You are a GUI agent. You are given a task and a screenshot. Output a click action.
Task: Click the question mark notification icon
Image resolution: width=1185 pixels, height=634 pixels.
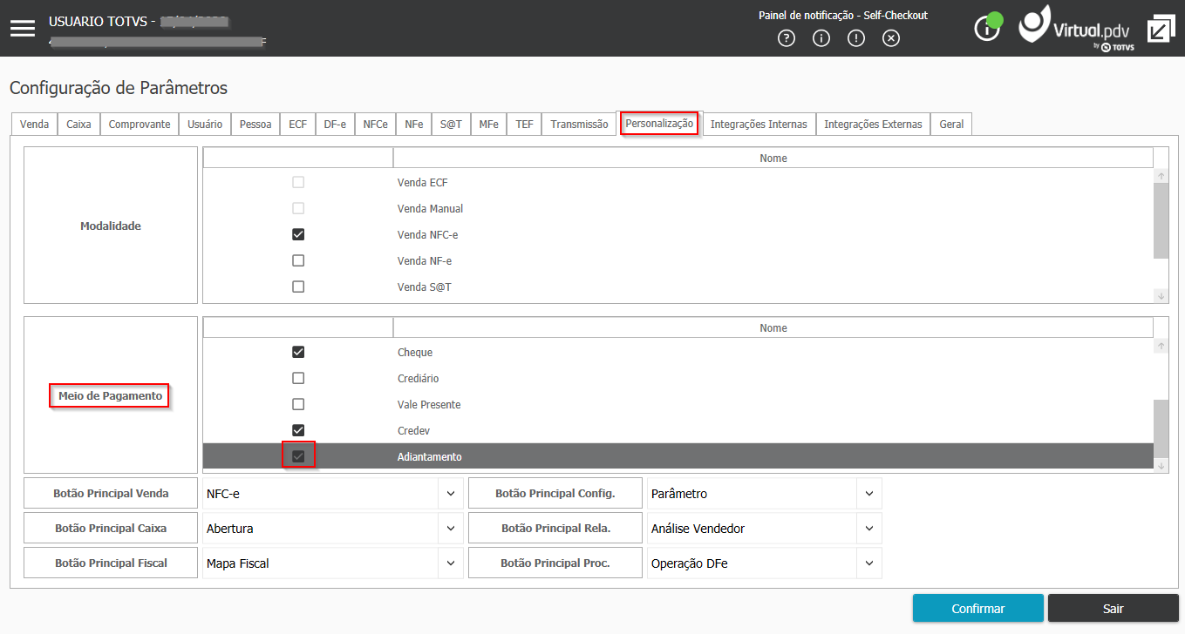pyautogui.click(x=787, y=38)
